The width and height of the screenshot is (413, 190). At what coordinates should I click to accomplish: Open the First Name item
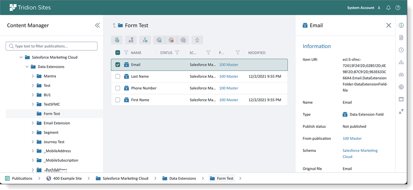140,100
